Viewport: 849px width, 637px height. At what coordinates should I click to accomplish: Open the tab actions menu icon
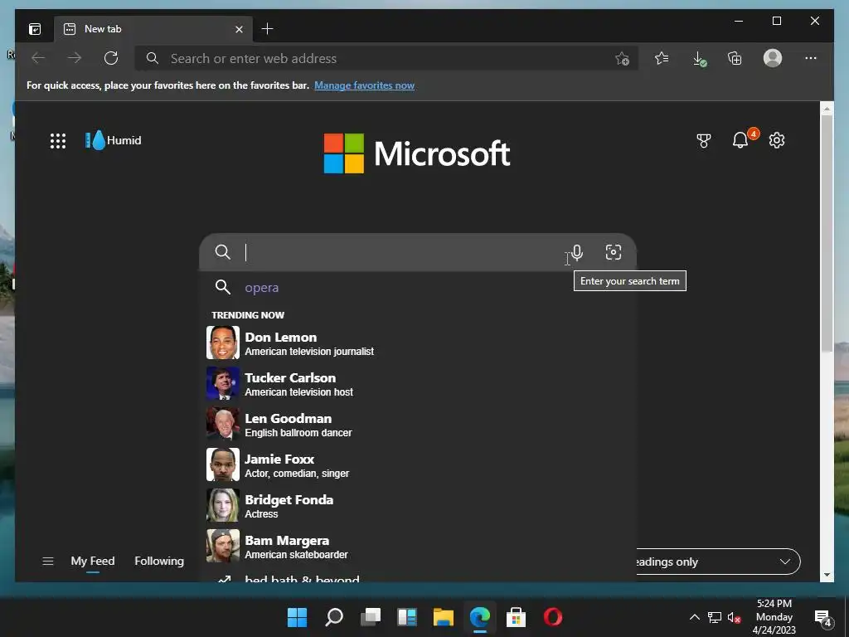(x=35, y=29)
